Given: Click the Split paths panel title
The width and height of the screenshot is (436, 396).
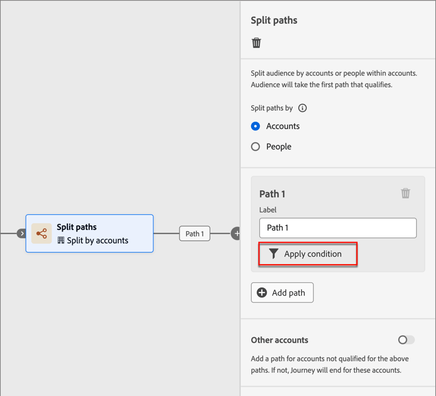Looking at the screenshot, I should coord(274,20).
